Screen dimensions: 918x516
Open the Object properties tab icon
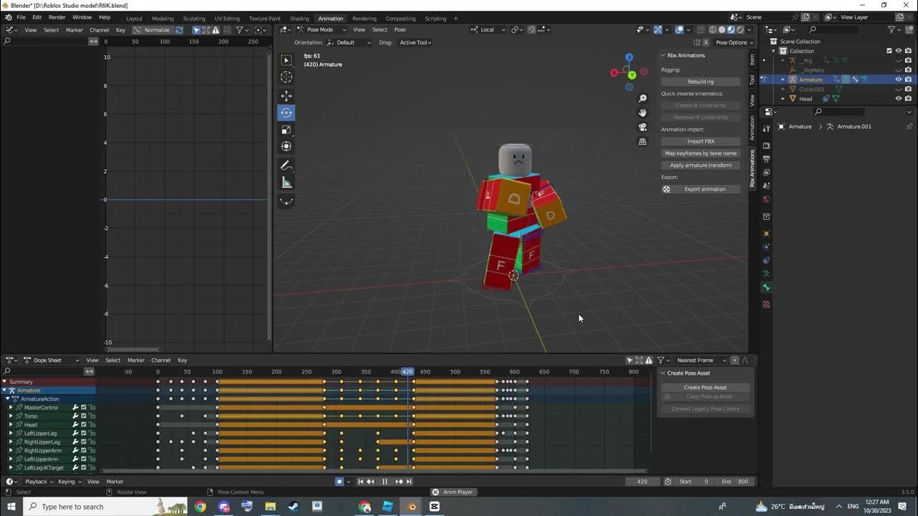pos(766,234)
